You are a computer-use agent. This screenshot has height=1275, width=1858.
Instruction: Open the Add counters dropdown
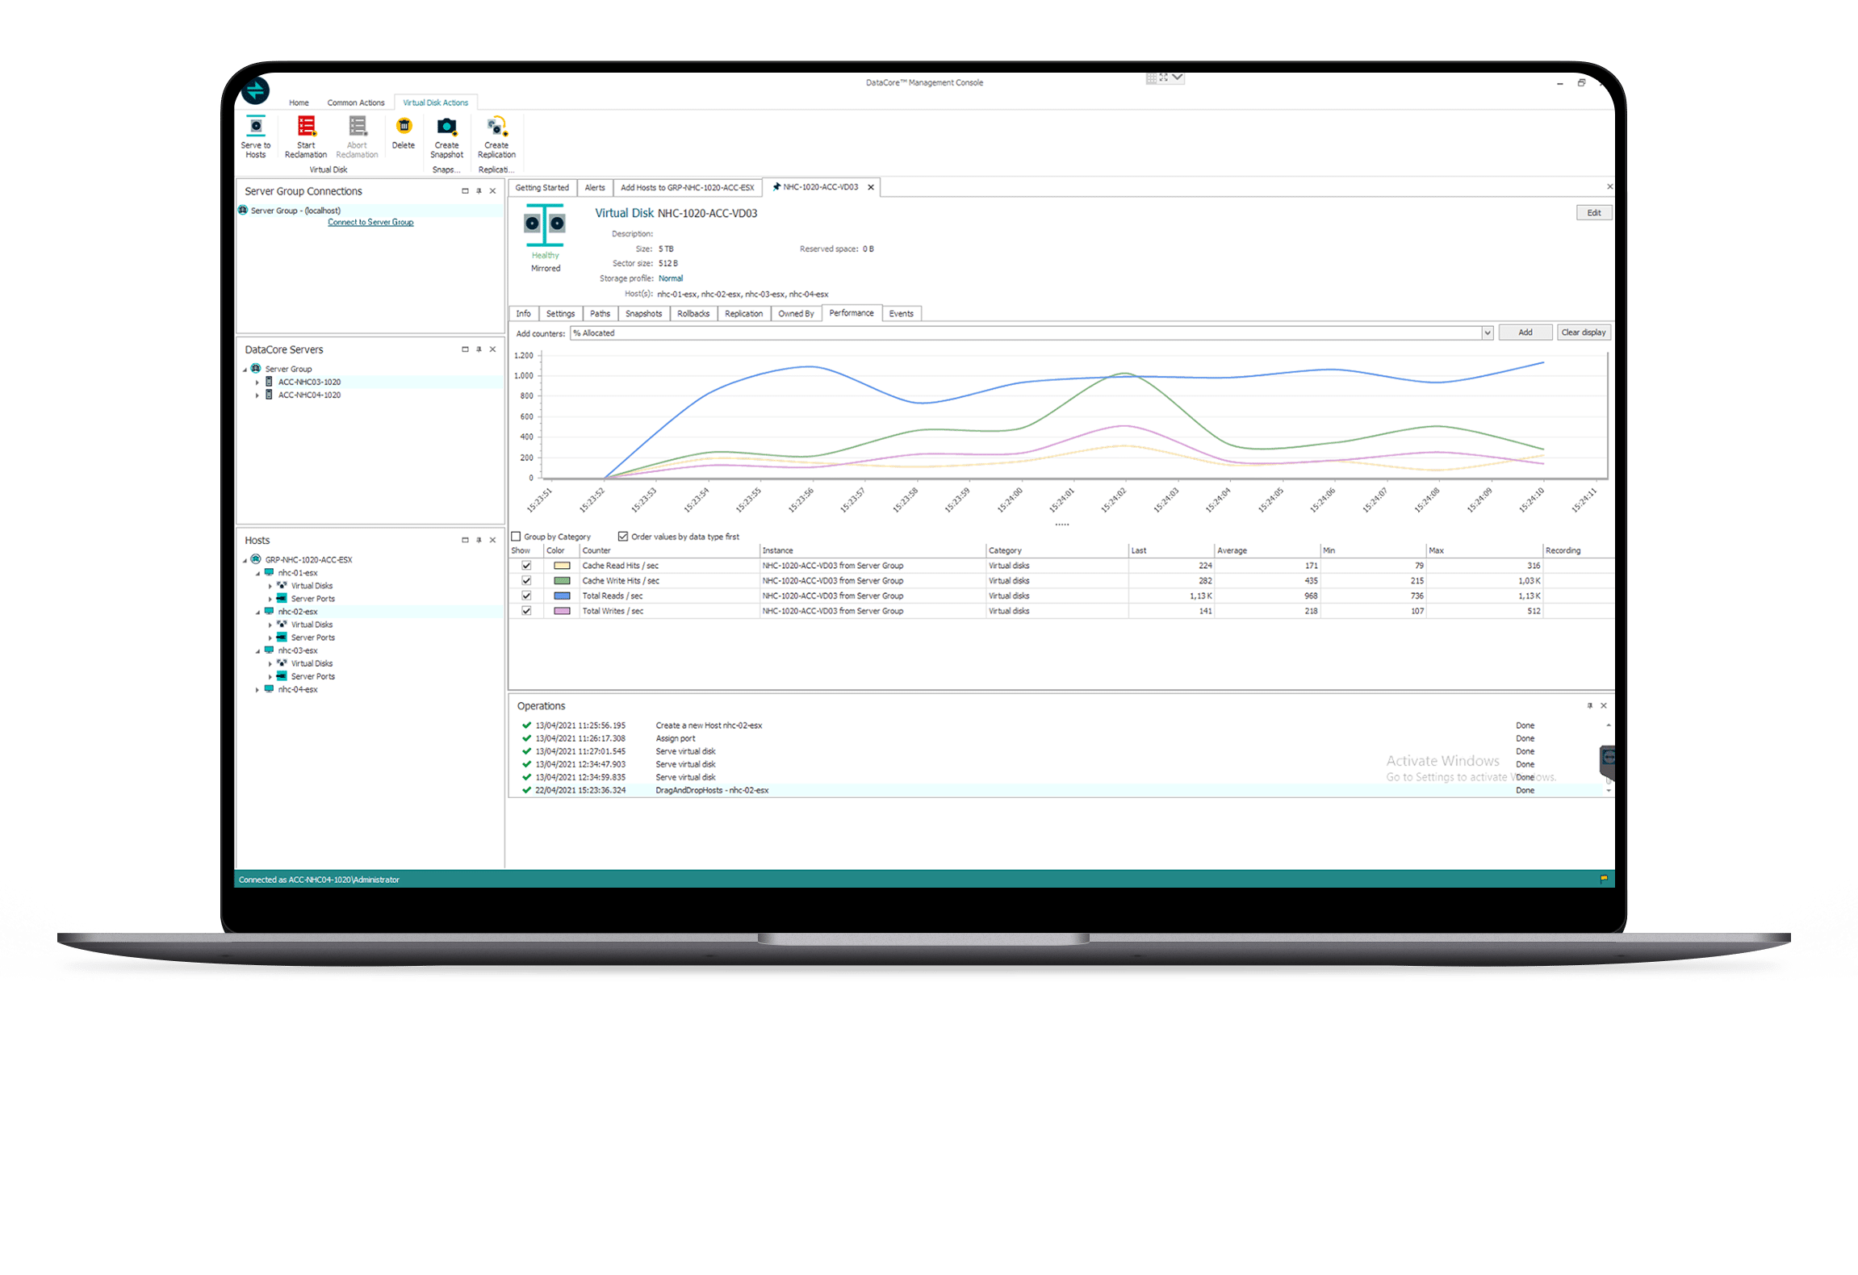click(1487, 333)
